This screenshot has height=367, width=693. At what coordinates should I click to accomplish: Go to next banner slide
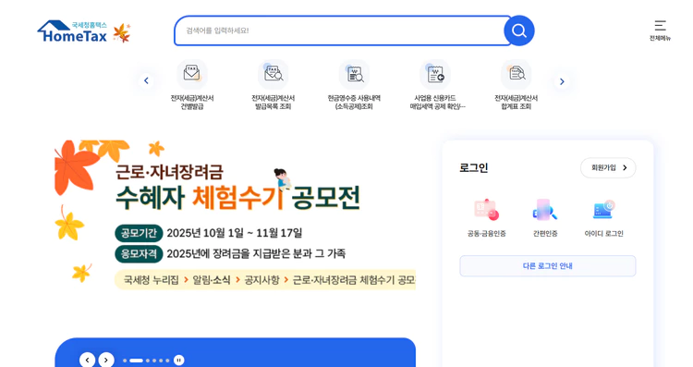106,360
